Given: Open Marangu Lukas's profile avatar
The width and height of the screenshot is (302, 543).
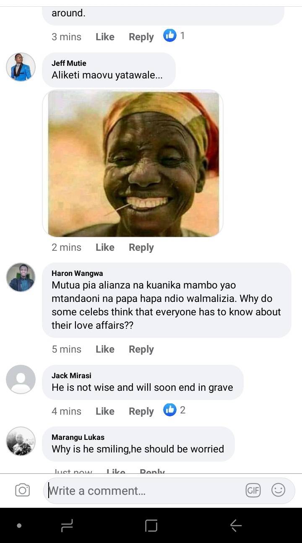Looking at the screenshot, I should pyautogui.click(x=21, y=441).
